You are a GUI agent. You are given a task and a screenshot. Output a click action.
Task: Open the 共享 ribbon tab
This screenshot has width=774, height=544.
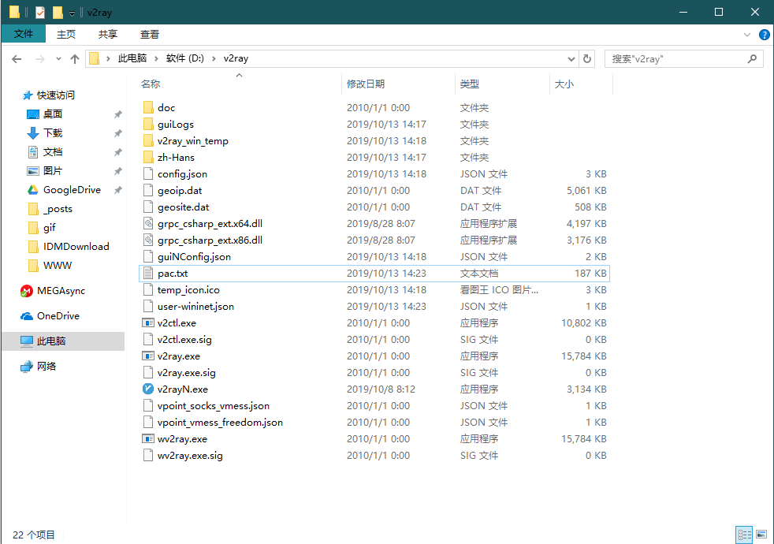pyautogui.click(x=108, y=34)
